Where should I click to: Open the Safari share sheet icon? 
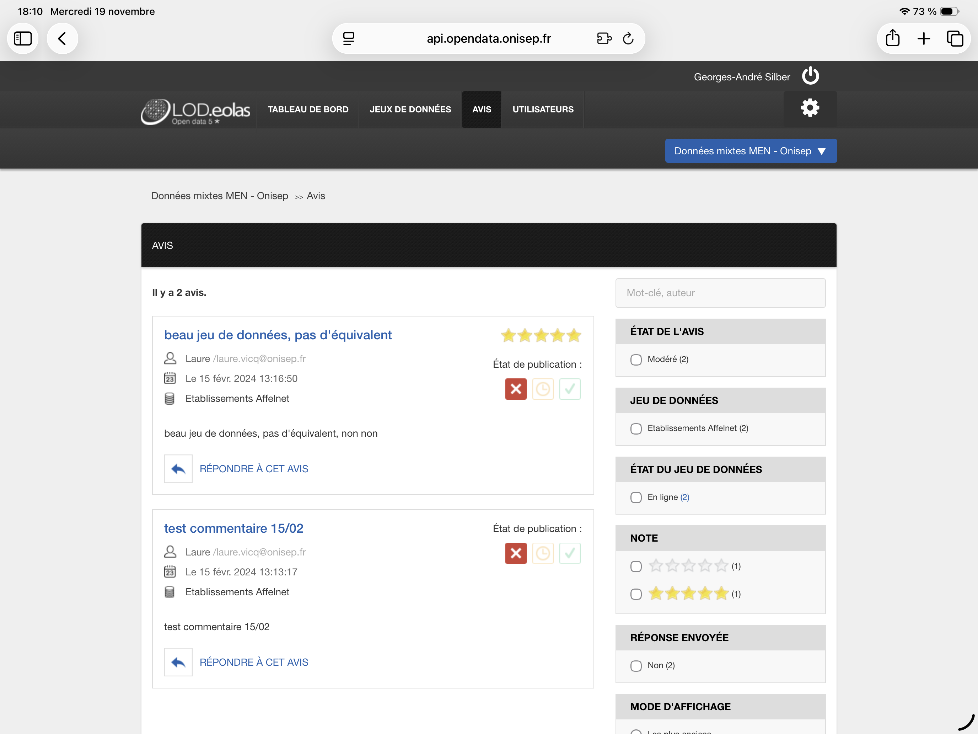[x=892, y=38]
